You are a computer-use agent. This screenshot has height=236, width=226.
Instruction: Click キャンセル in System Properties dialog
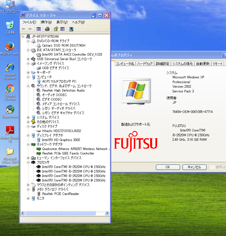[194, 167]
